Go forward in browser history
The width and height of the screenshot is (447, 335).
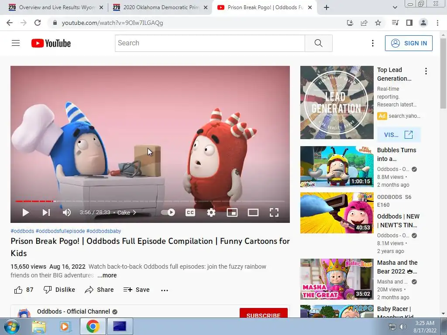(x=24, y=23)
